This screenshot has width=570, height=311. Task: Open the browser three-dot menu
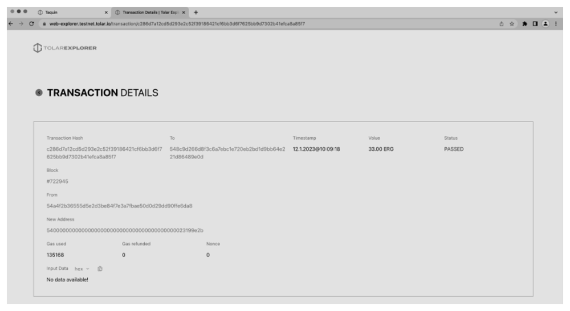(556, 23)
